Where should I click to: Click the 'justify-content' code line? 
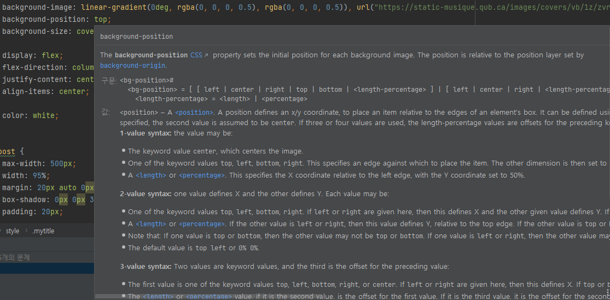pyautogui.click(x=48, y=80)
